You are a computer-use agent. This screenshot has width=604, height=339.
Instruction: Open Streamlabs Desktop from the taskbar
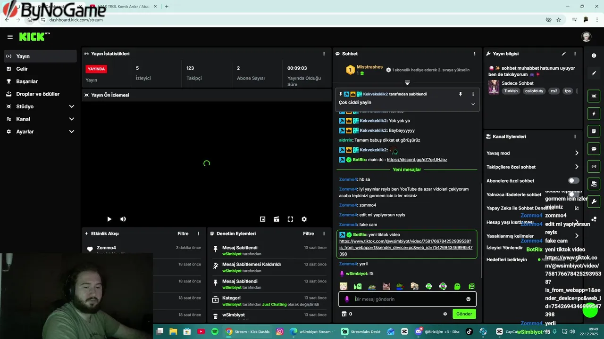click(x=361, y=331)
